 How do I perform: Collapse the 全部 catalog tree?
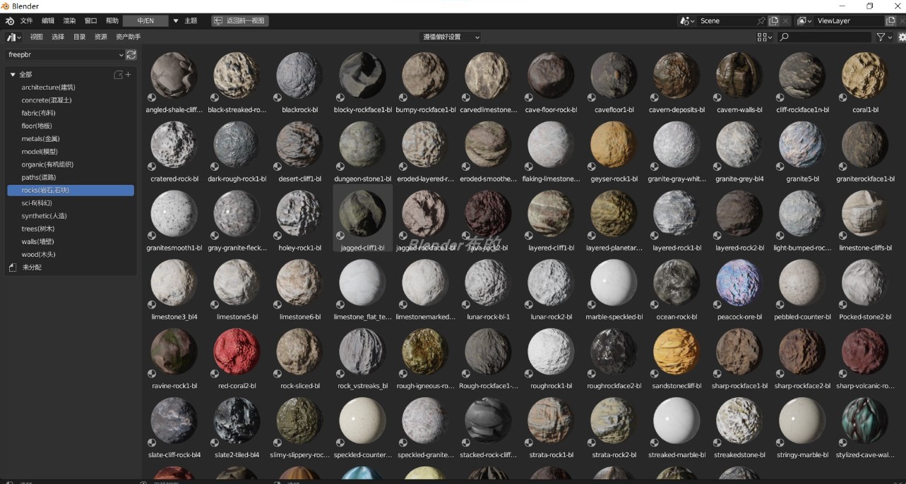tap(13, 75)
